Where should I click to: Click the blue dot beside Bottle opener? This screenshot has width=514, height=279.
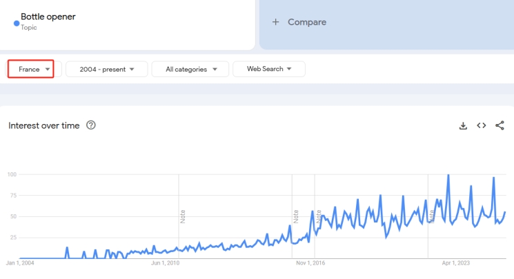pyautogui.click(x=17, y=23)
